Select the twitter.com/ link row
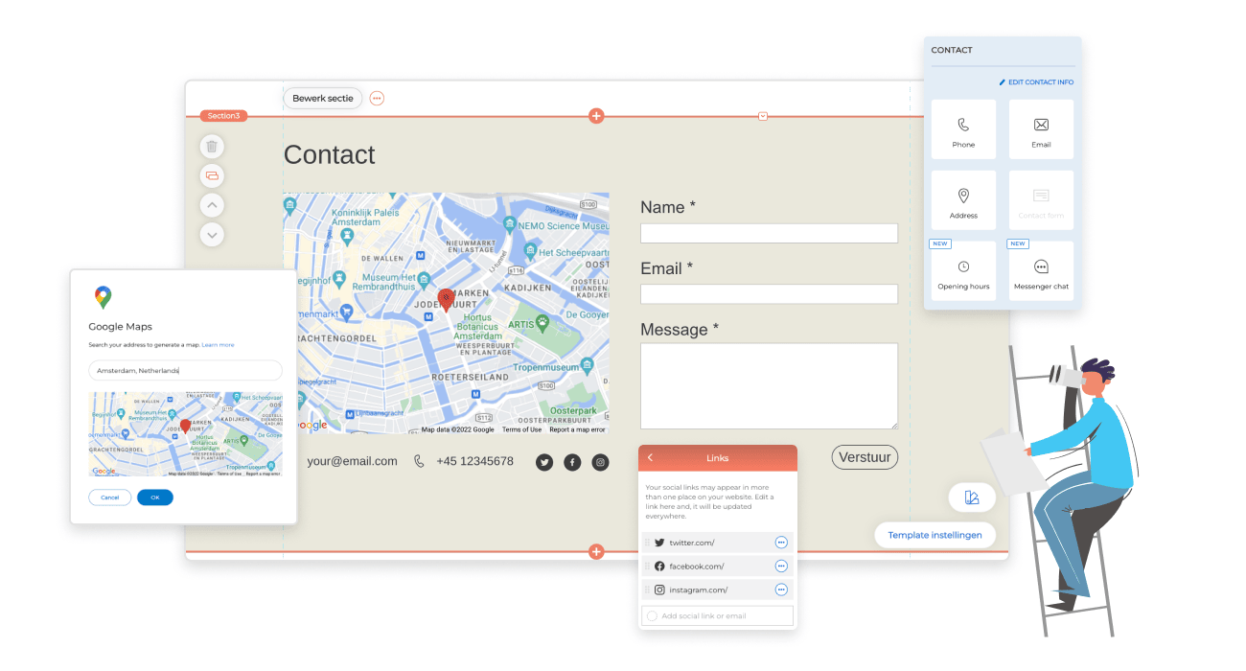Viewport: 1246px width, 671px height. (717, 543)
